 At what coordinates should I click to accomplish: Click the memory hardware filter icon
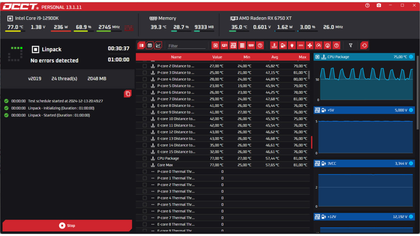point(251,45)
